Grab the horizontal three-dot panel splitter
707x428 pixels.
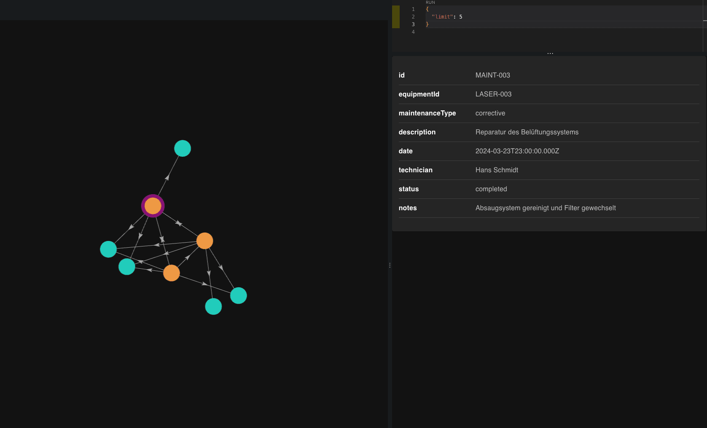point(550,53)
